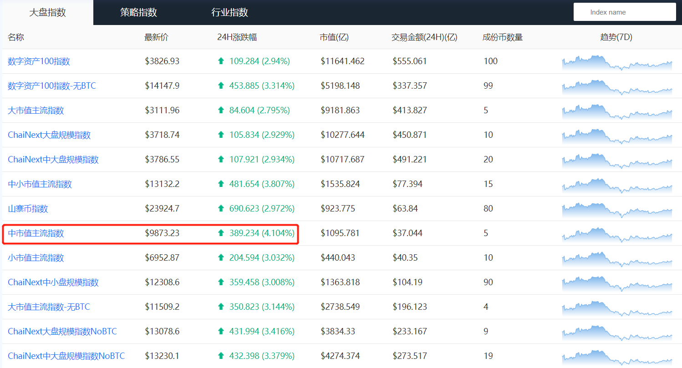Open the ChaiNext大盘规模指数NoBTC link
The height and width of the screenshot is (368, 682).
(62, 331)
